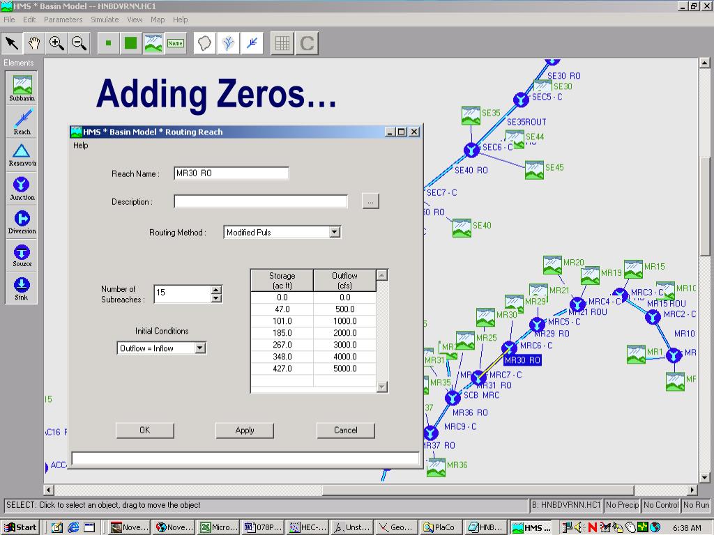
Task: Pick the Source element tool
Action: coord(22,255)
